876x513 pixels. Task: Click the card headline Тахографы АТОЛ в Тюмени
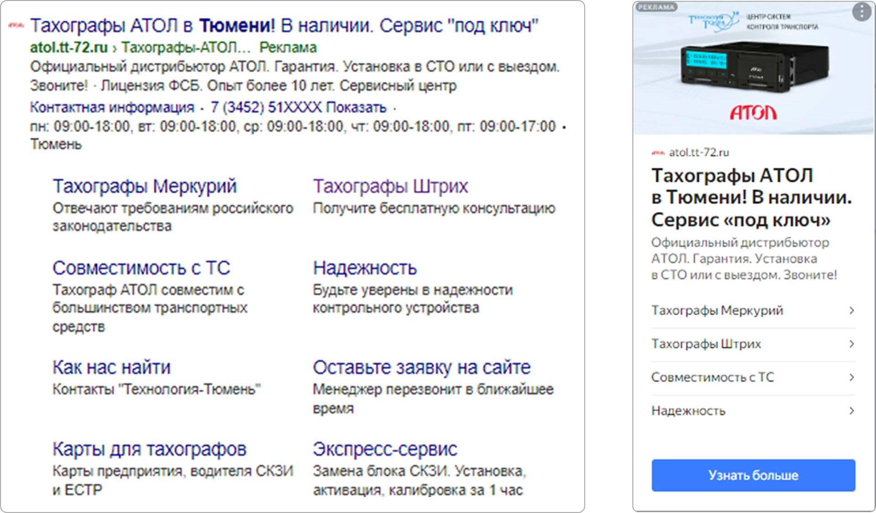coord(751,197)
